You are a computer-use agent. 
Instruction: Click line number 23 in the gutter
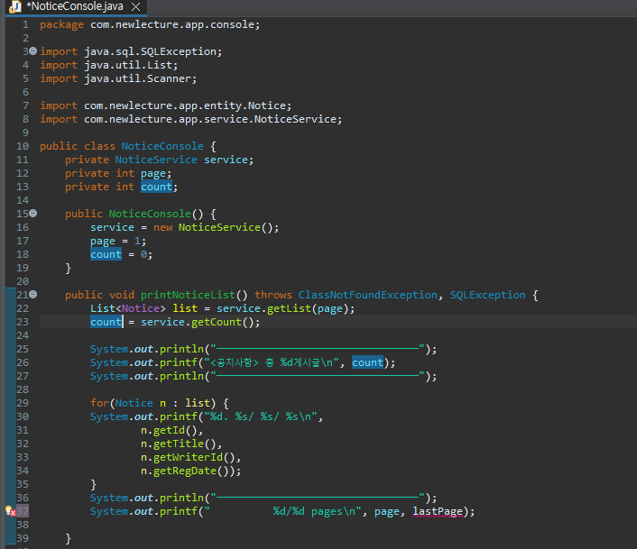point(23,322)
